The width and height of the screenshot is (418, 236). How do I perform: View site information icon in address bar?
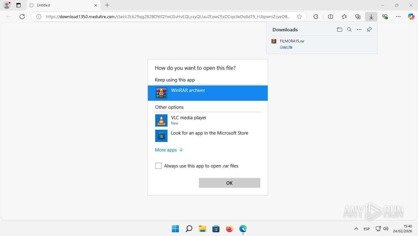[x=39, y=17]
